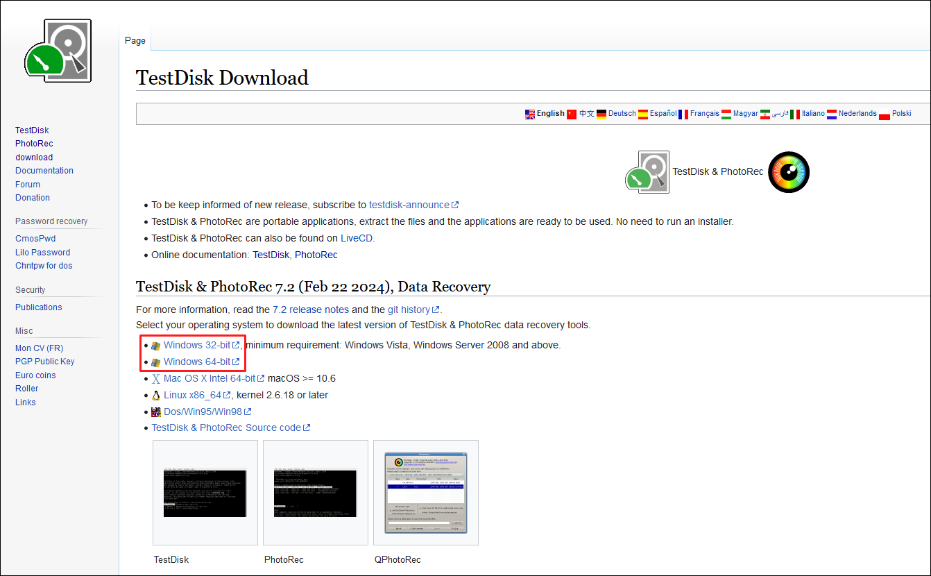Switch language to Français

(705, 114)
